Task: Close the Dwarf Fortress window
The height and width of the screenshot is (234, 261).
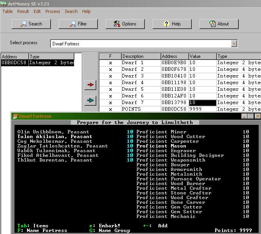Action: click(257, 116)
